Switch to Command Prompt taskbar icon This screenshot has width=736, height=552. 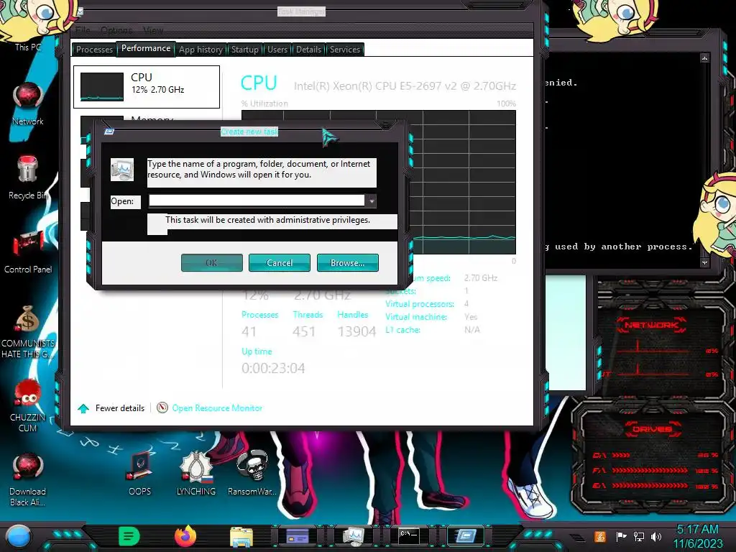408,536
